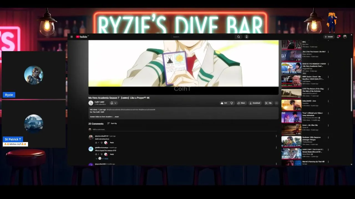This screenshot has width=355, height=199.
Task: Open more options for 'True' Official Lyric Video
Action: (x=328, y=113)
